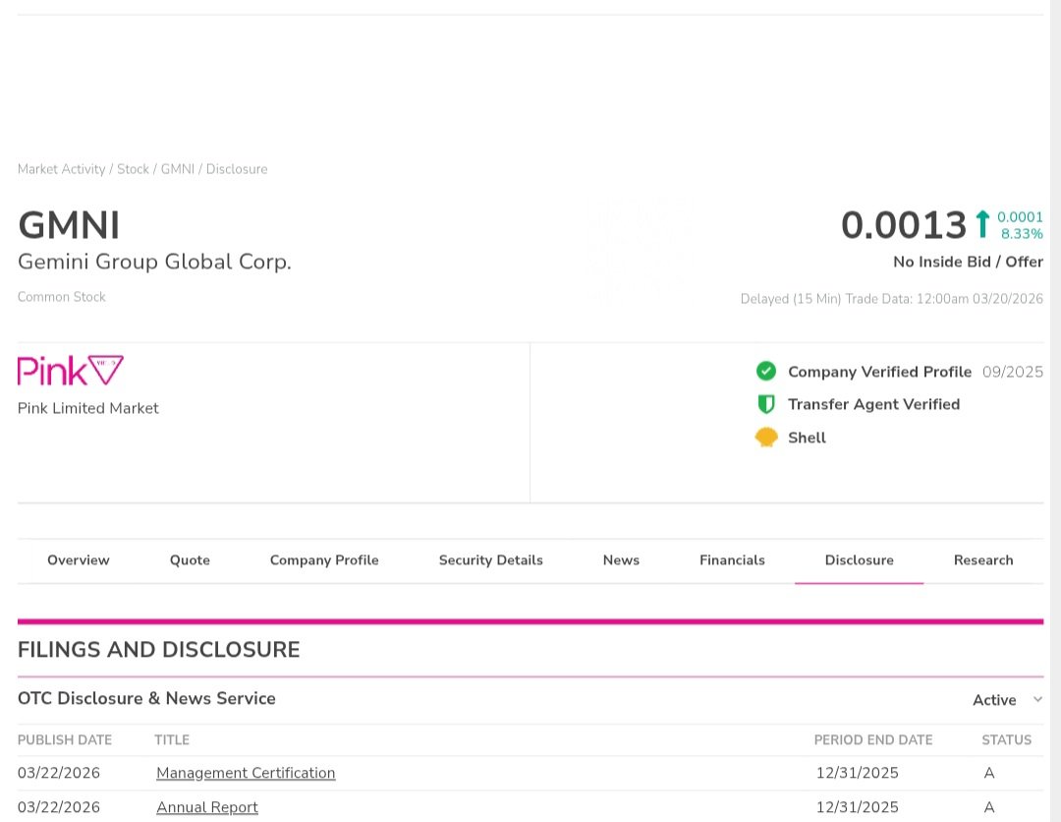The width and height of the screenshot is (1061, 822).
Task: Click the 09/2025 verification date
Action: (1013, 372)
